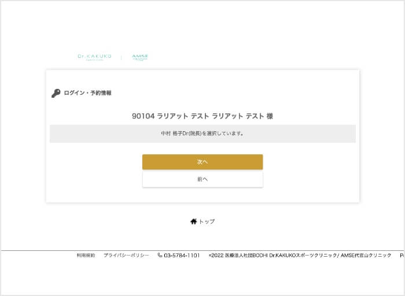This screenshot has width=405, height=296.
Task: Click the gray 中村 格子Dr(院長) selection banner
Action: click(203, 134)
